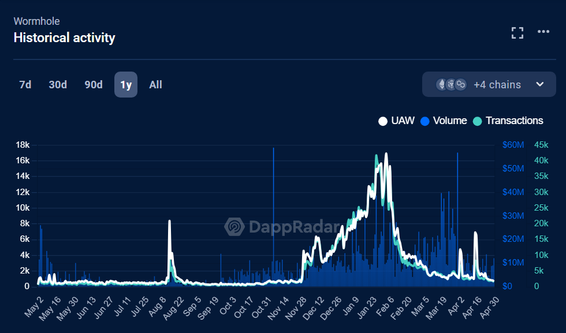The height and width of the screenshot is (333, 566).
Task: Click the teal Transactions legend color dot
Action: point(477,121)
